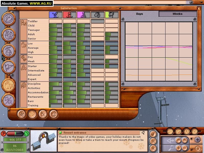204x153 pixels.
Task: Click the Resort entrance building thumbnail
Action: pyautogui.click(x=43, y=141)
